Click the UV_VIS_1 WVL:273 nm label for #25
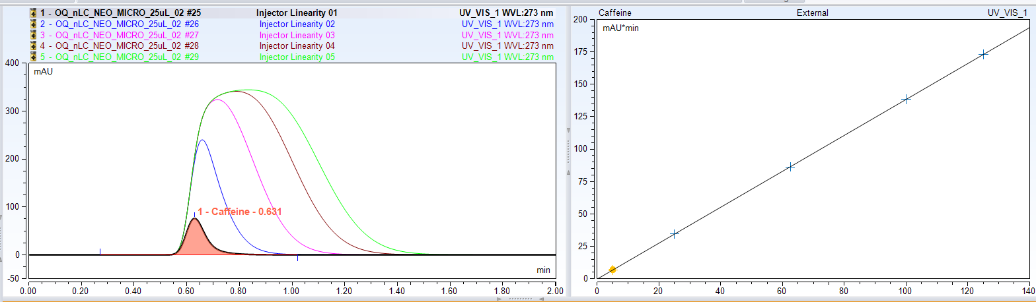 507,13
